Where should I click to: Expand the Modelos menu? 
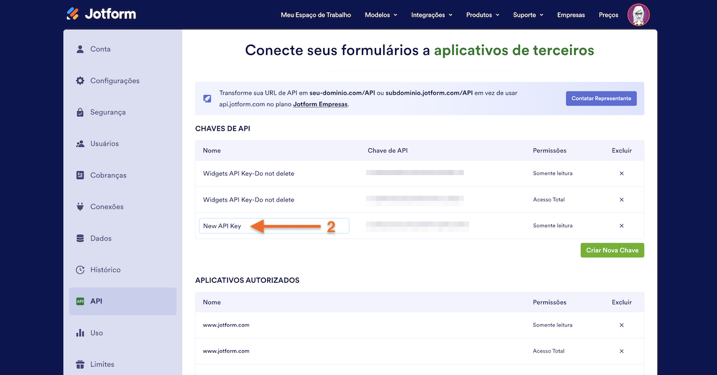click(x=381, y=15)
